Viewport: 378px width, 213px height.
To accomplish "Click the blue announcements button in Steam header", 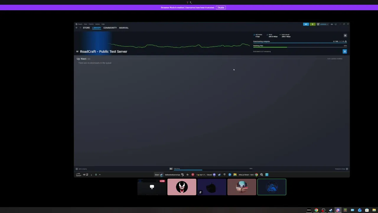I will pos(306,24).
